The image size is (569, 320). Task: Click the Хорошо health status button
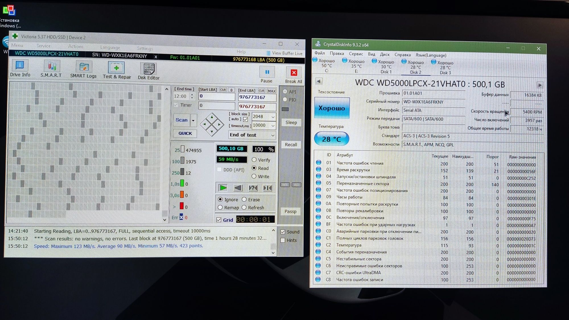[332, 108]
